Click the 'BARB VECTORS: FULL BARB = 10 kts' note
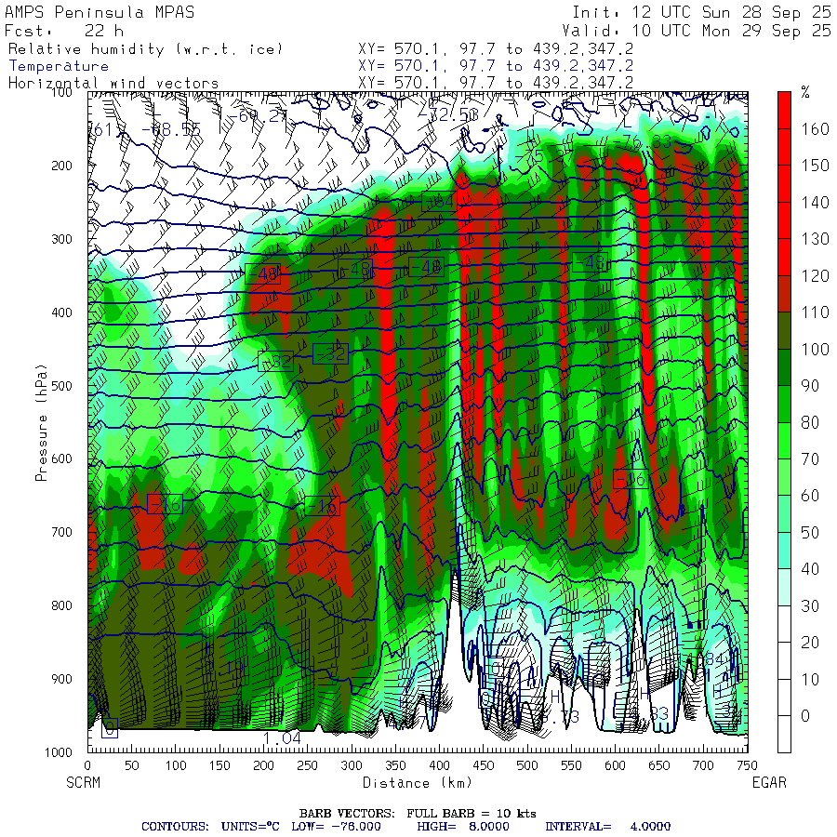837x837 pixels. (418, 814)
